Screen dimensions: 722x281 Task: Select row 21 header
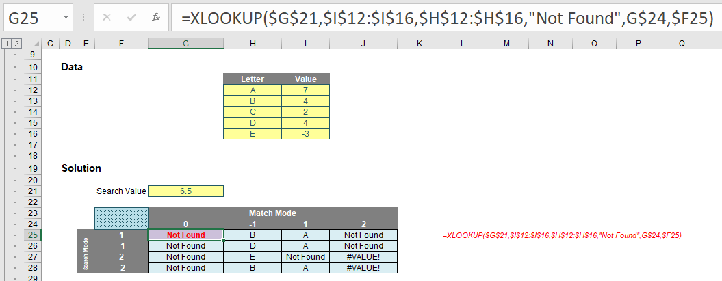(32, 191)
